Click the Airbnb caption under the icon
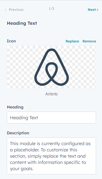Image resolution: width=102 pixels, height=179 pixels. coord(52,94)
